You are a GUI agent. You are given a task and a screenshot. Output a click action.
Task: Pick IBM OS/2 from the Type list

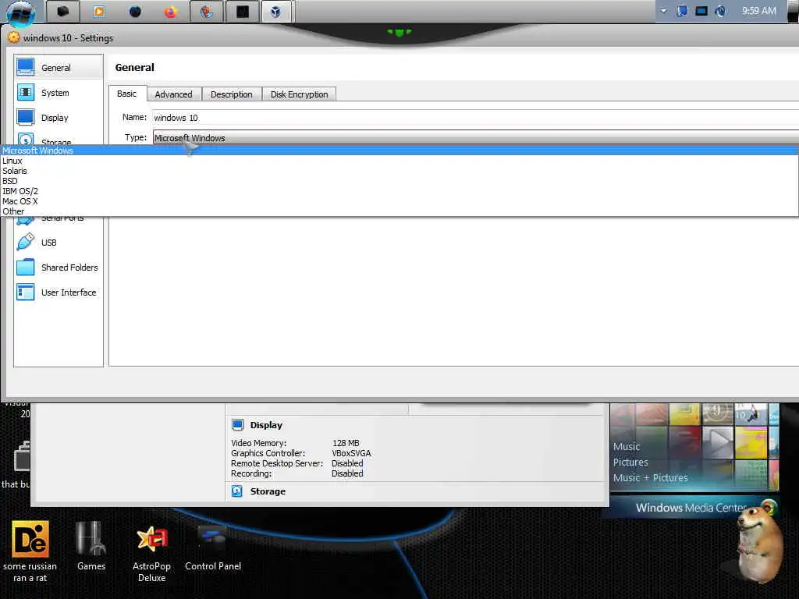pos(399,191)
